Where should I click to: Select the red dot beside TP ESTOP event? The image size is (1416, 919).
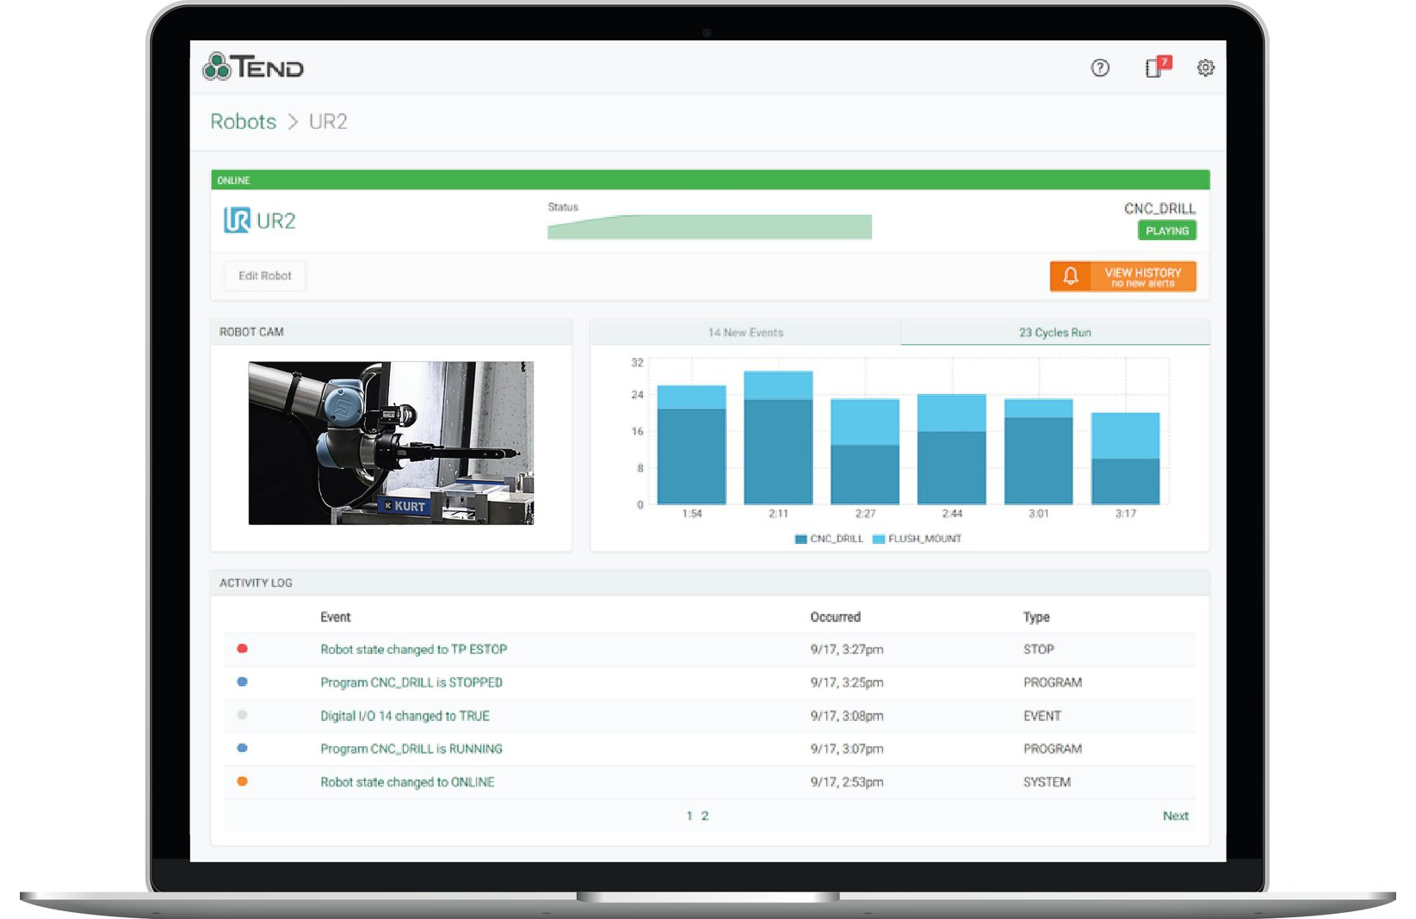[242, 650]
